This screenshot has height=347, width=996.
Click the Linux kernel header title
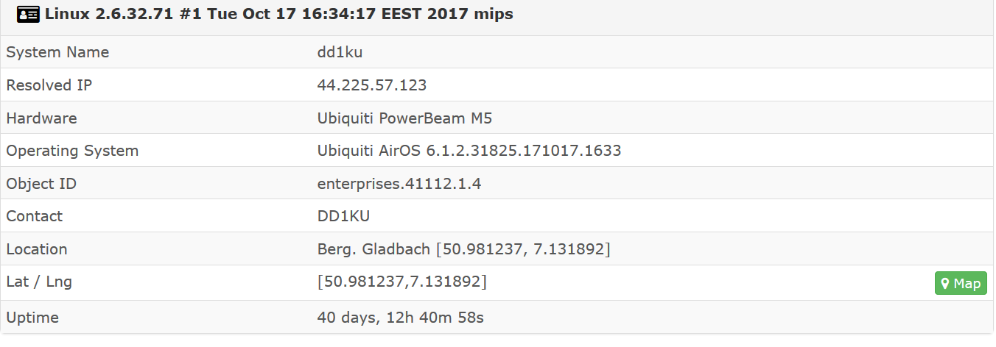[278, 14]
